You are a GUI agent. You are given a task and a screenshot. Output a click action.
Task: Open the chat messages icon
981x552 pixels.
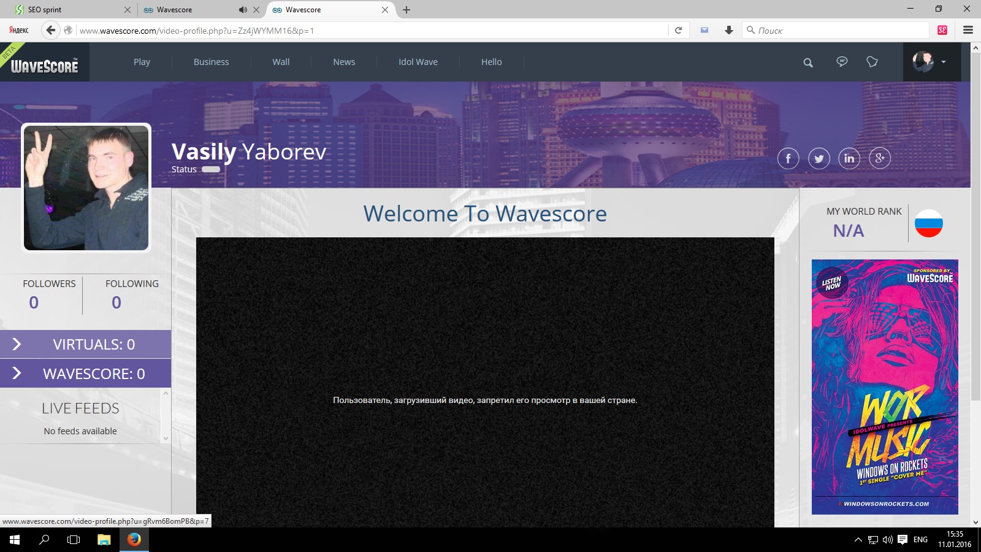[x=842, y=61]
